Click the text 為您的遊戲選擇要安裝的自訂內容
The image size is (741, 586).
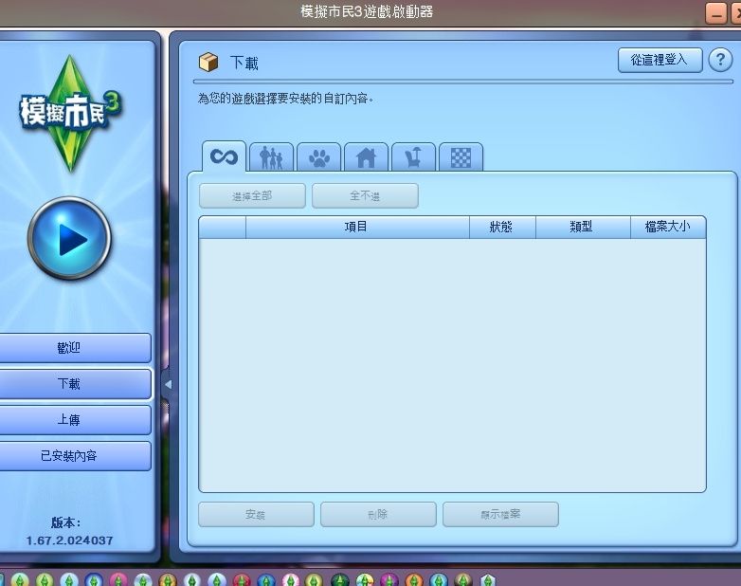285,99
